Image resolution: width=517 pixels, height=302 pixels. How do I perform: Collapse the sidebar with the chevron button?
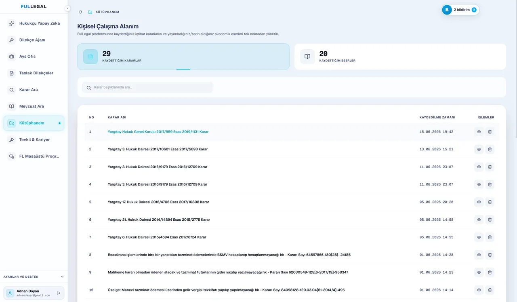67,8
